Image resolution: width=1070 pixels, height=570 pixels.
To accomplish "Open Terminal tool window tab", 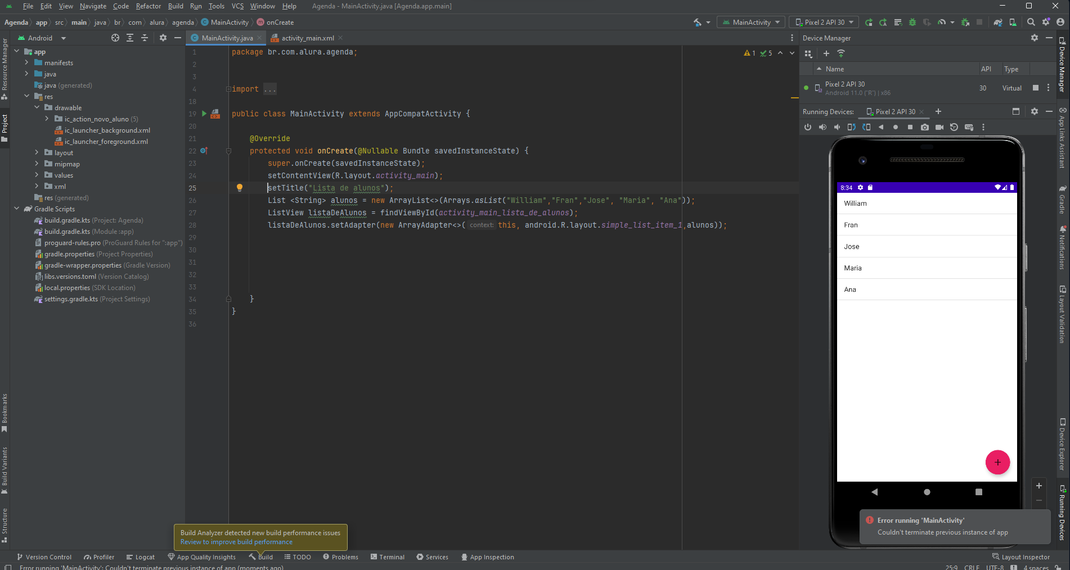I will [x=387, y=557].
